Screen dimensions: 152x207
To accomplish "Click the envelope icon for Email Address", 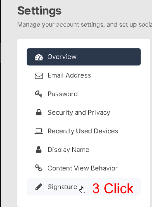I will click(x=39, y=76).
